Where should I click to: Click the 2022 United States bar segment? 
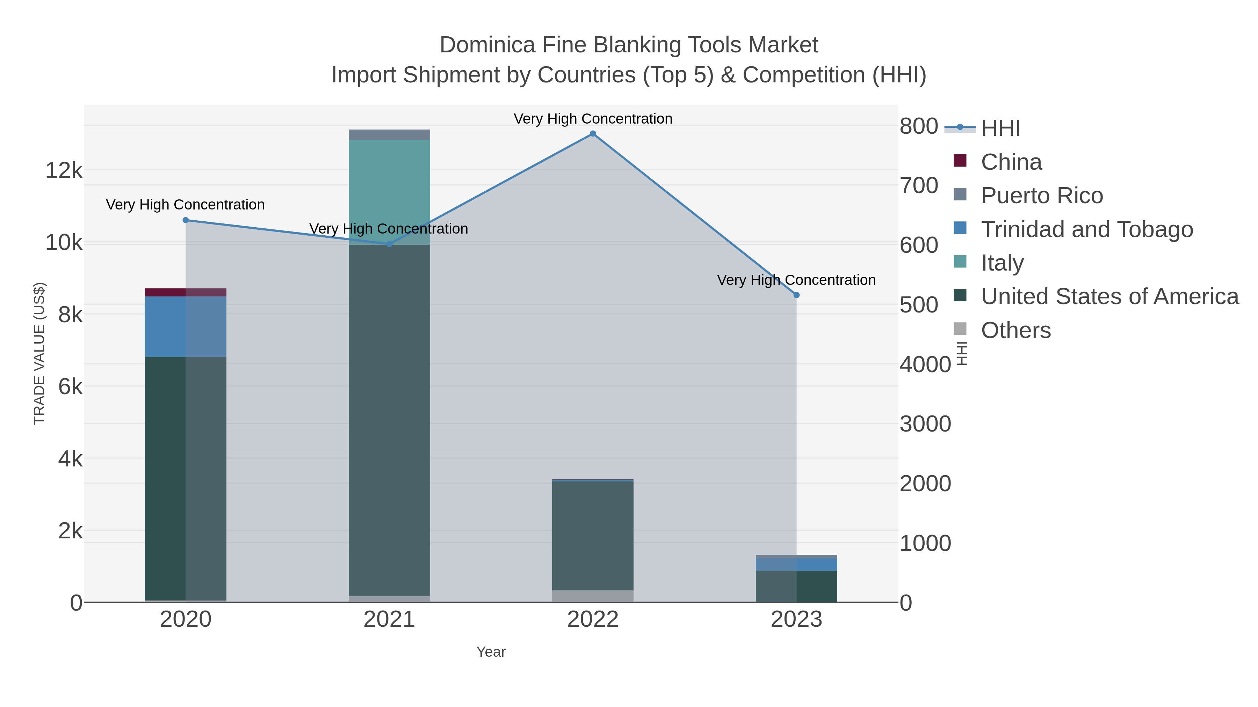coord(593,536)
